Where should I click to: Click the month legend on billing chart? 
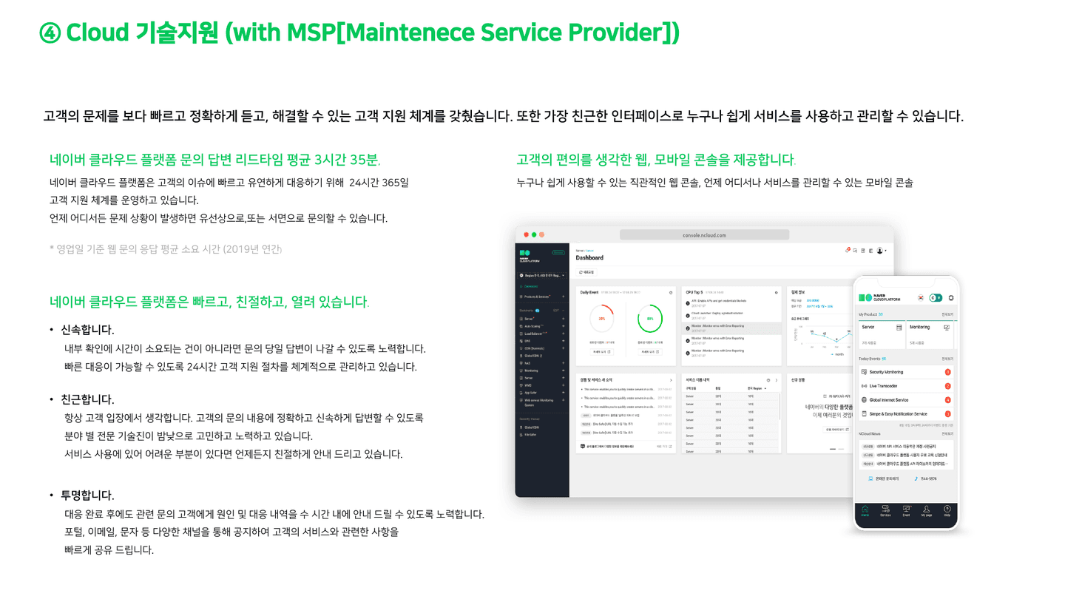tap(837, 354)
